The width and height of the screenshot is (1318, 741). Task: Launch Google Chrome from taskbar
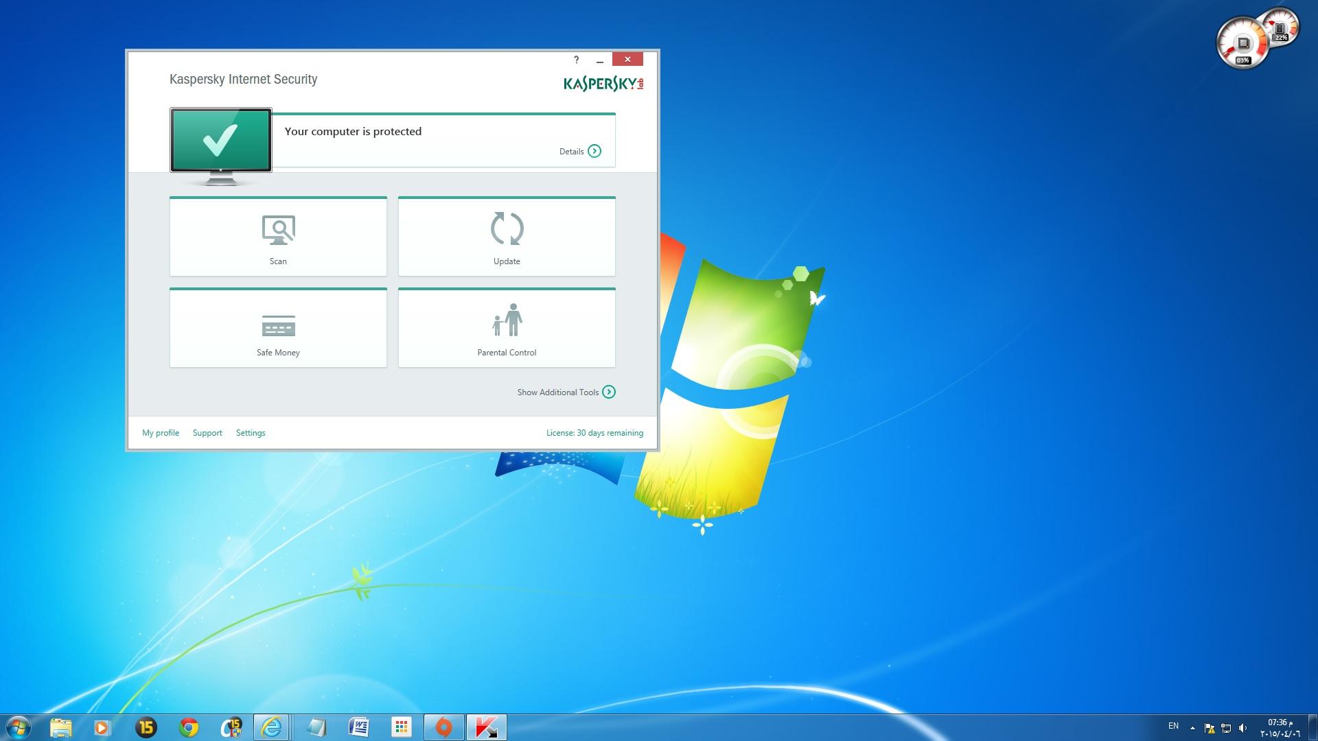(x=189, y=727)
